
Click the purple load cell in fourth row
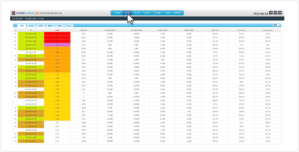tap(57, 45)
